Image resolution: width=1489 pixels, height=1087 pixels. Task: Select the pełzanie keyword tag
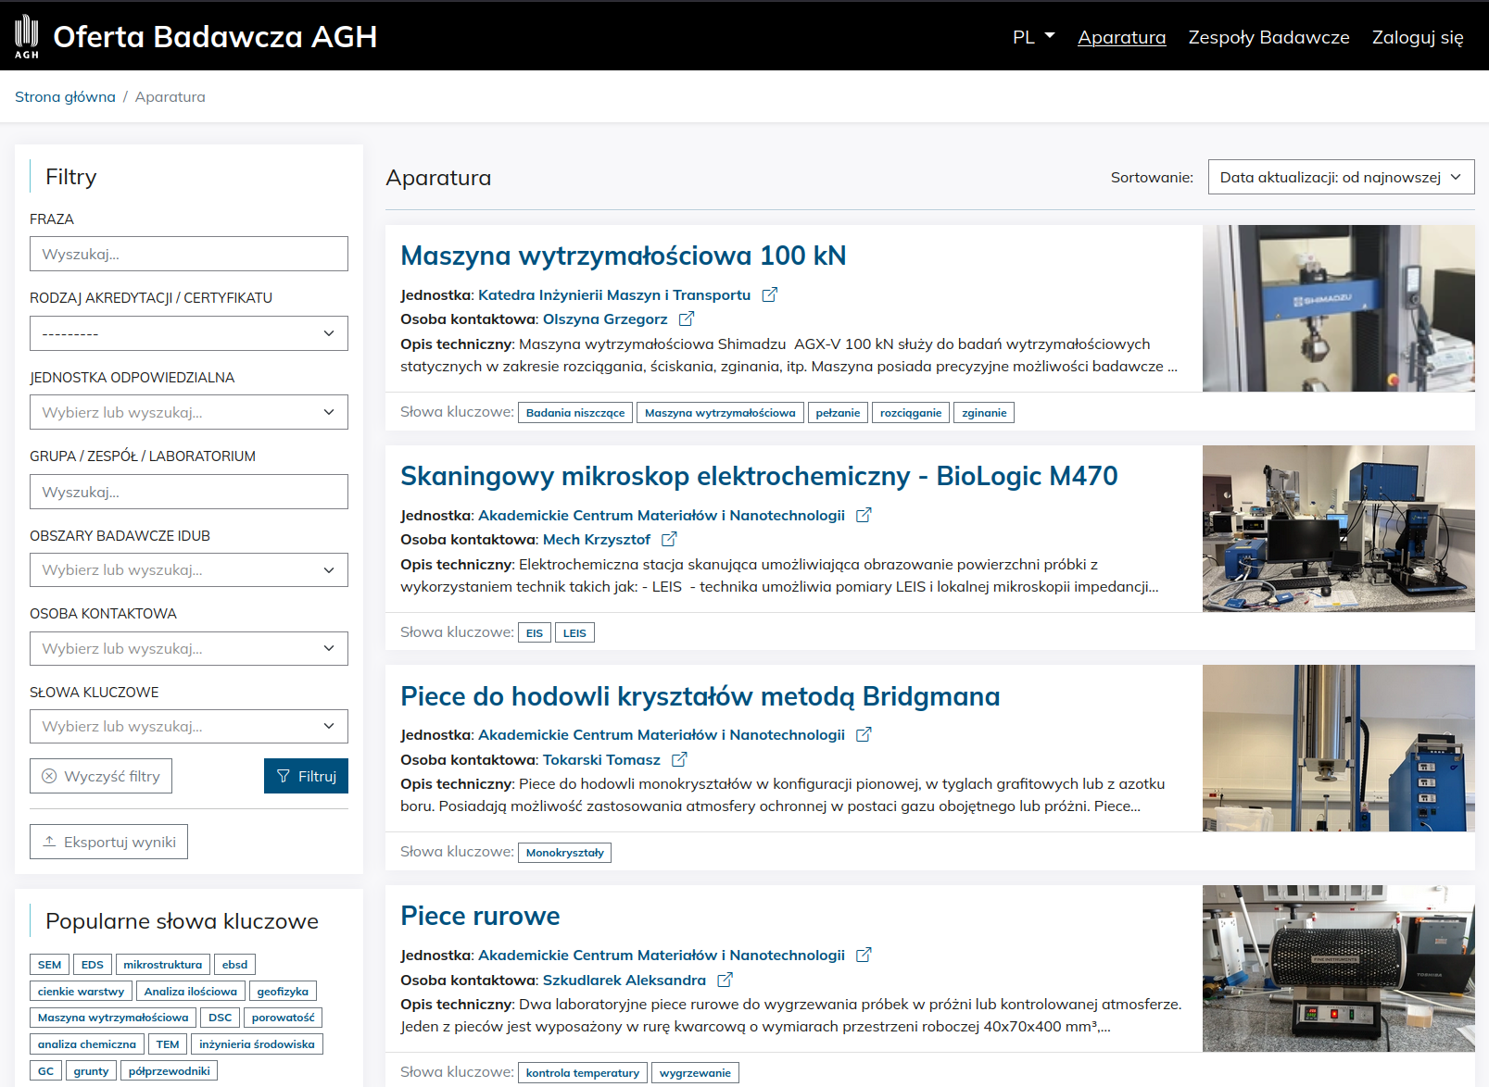coord(838,413)
